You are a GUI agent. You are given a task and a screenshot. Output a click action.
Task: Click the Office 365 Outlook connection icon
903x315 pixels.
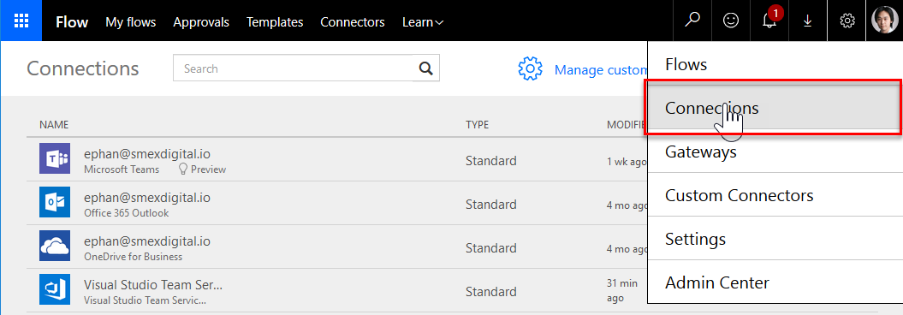pos(55,202)
